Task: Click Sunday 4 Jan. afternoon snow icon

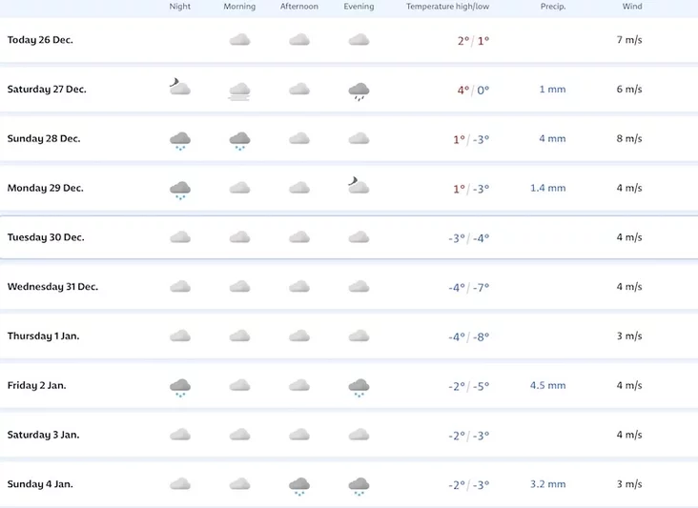Action: pos(299,486)
